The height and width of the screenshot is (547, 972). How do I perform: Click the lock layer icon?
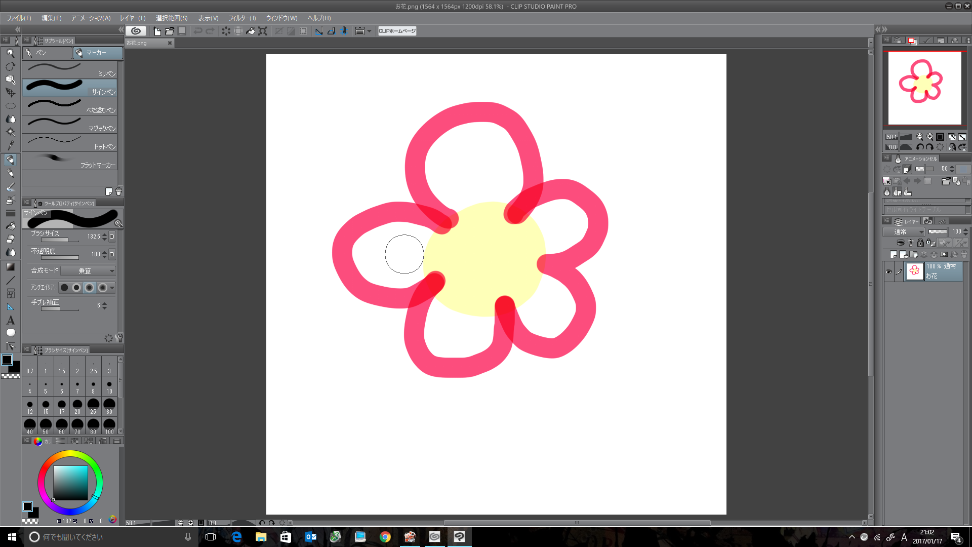[920, 243]
